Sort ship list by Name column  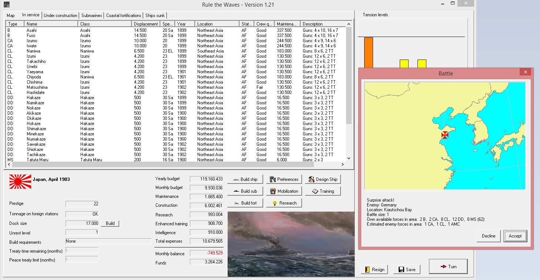coord(52,24)
